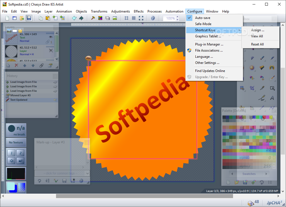The width and height of the screenshot is (286, 207).
Task: Open the File menu
Action: pyautogui.click(x=5, y=11)
